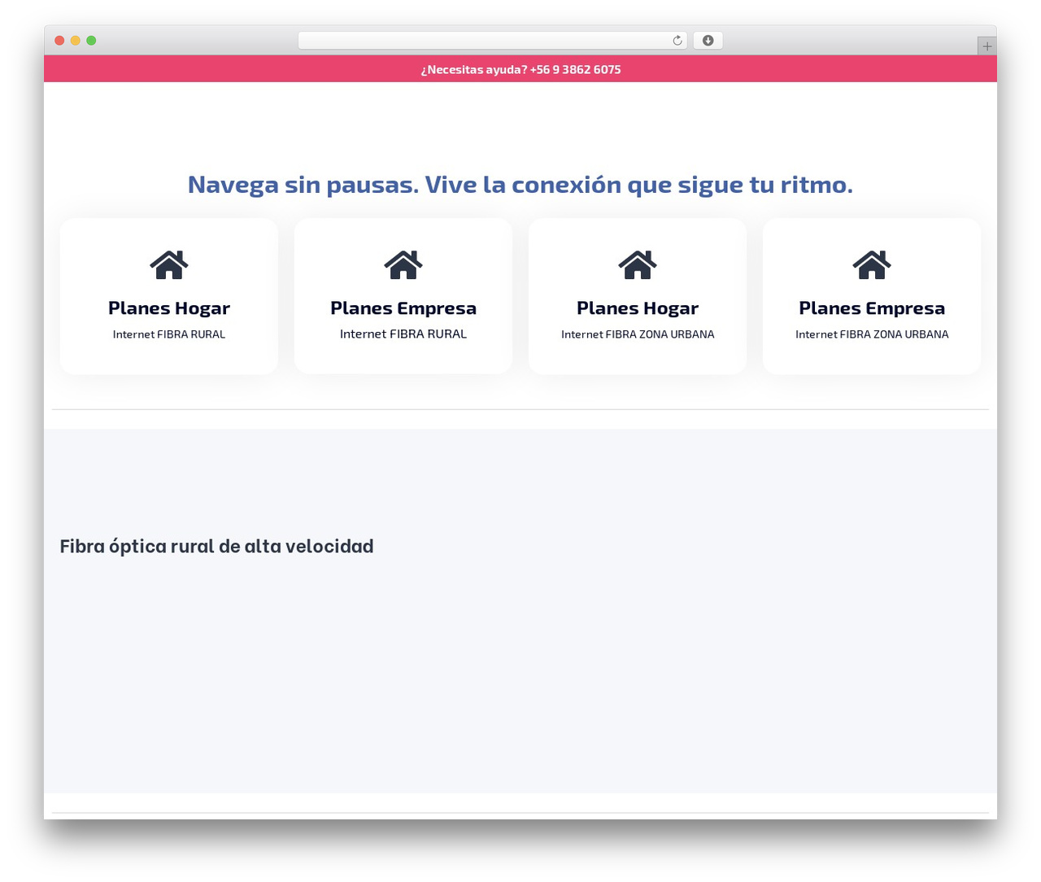Viewport: 1041px width, 882px height.
Task: Click the help phone number banner
Action: coord(520,69)
